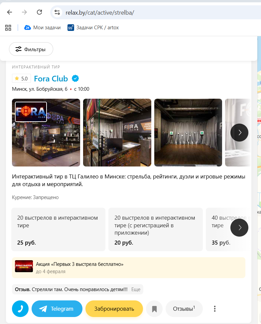The width and height of the screenshot is (261, 324).
Task: Click the address bar URL relax.by
Action: (100, 13)
